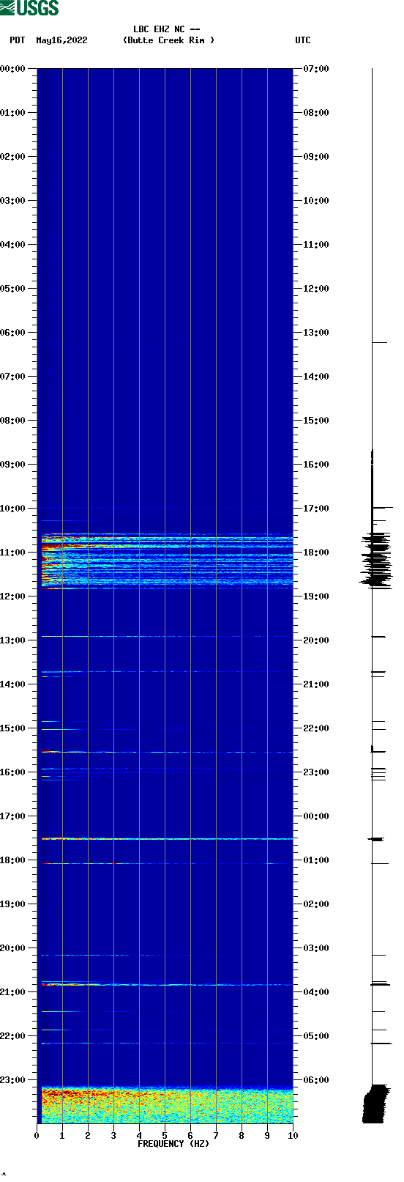
Task: Click the UTC time label '15:00'
Action: [316, 421]
